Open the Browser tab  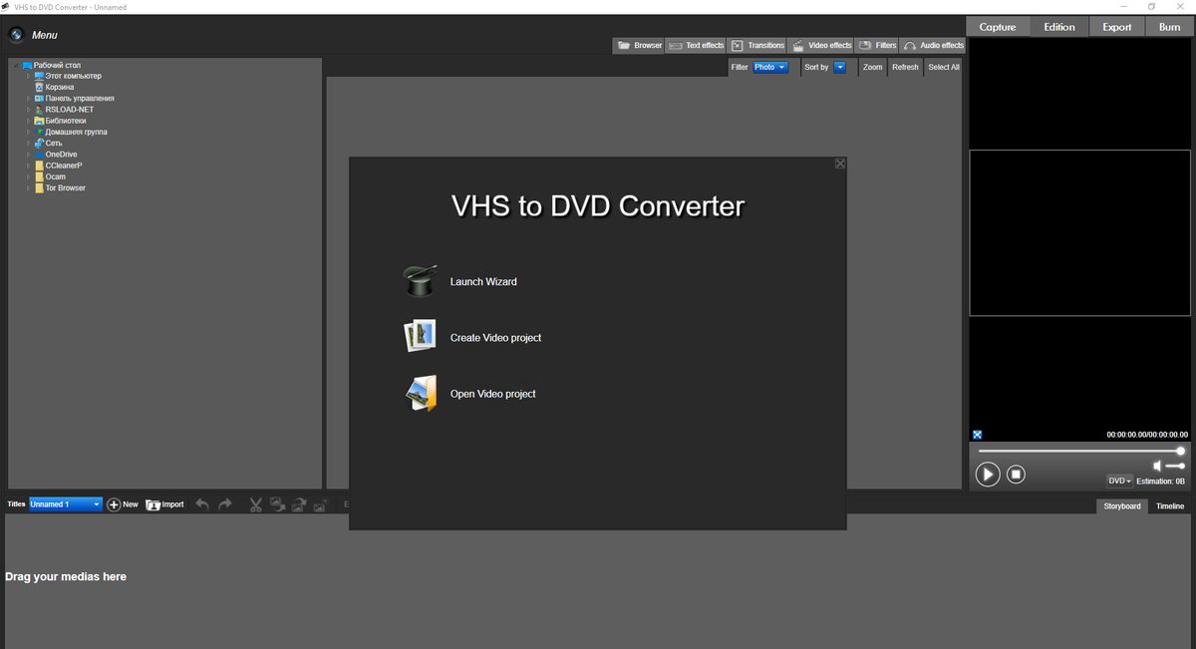640,45
